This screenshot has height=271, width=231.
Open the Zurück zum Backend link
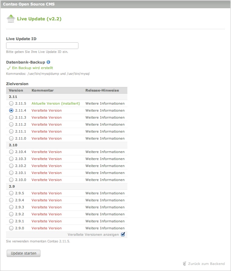206,264
